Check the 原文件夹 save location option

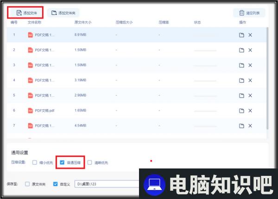pos(27,184)
